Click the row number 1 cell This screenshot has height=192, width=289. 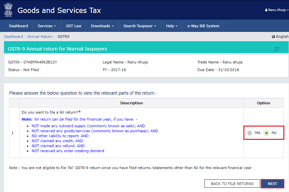[14, 133]
